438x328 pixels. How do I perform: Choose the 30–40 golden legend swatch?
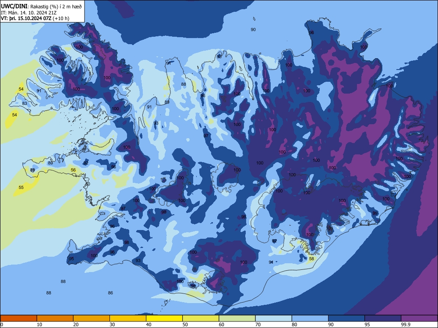128,318
